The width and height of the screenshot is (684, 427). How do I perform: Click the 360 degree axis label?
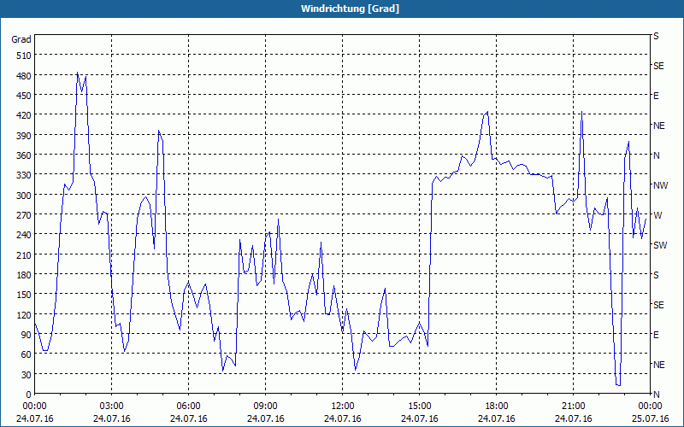pos(24,155)
